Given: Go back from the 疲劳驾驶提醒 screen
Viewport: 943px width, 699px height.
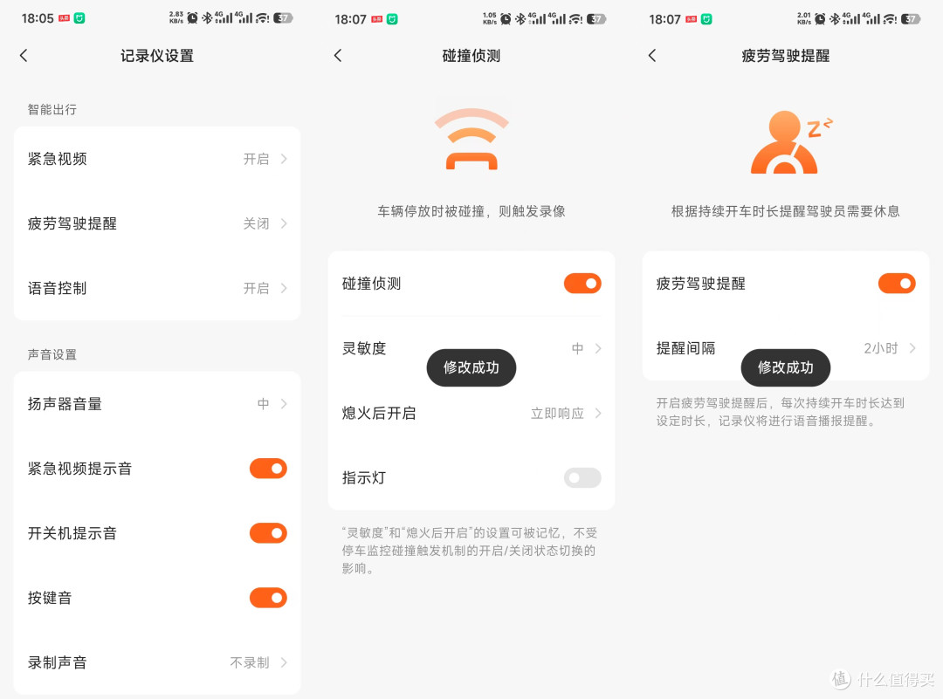Looking at the screenshot, I should 652,56.
